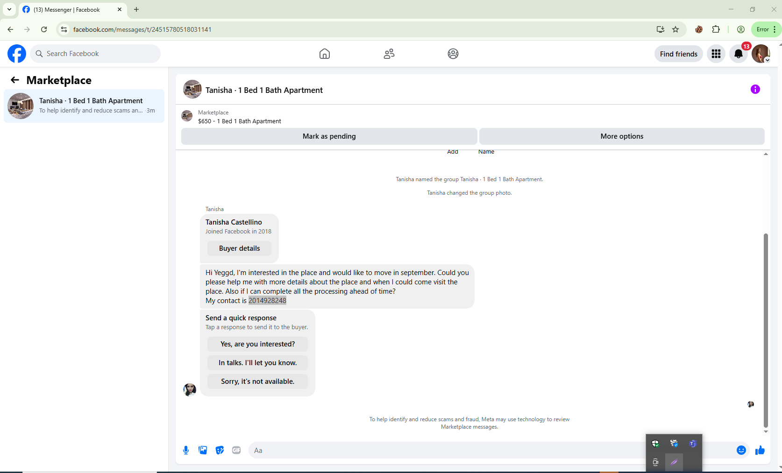Reload the page

[x=44, y=29]
